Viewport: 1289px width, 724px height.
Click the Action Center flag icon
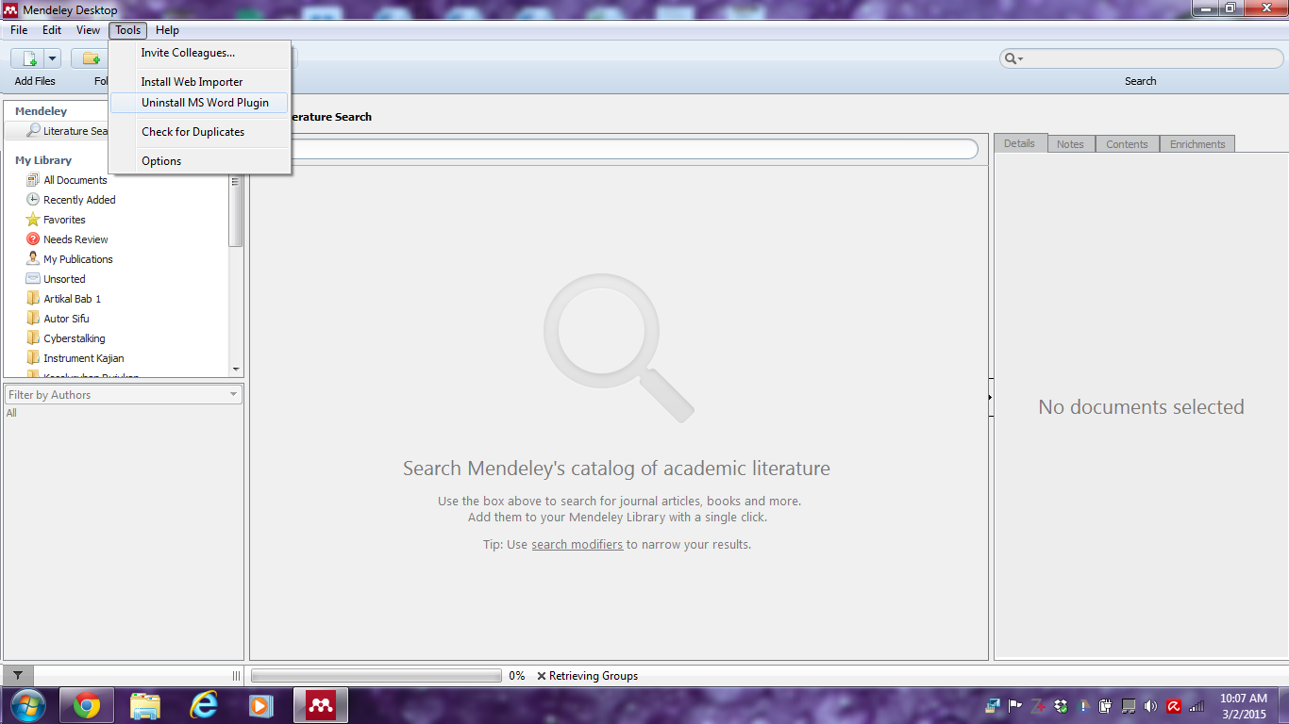(1015, 706)
